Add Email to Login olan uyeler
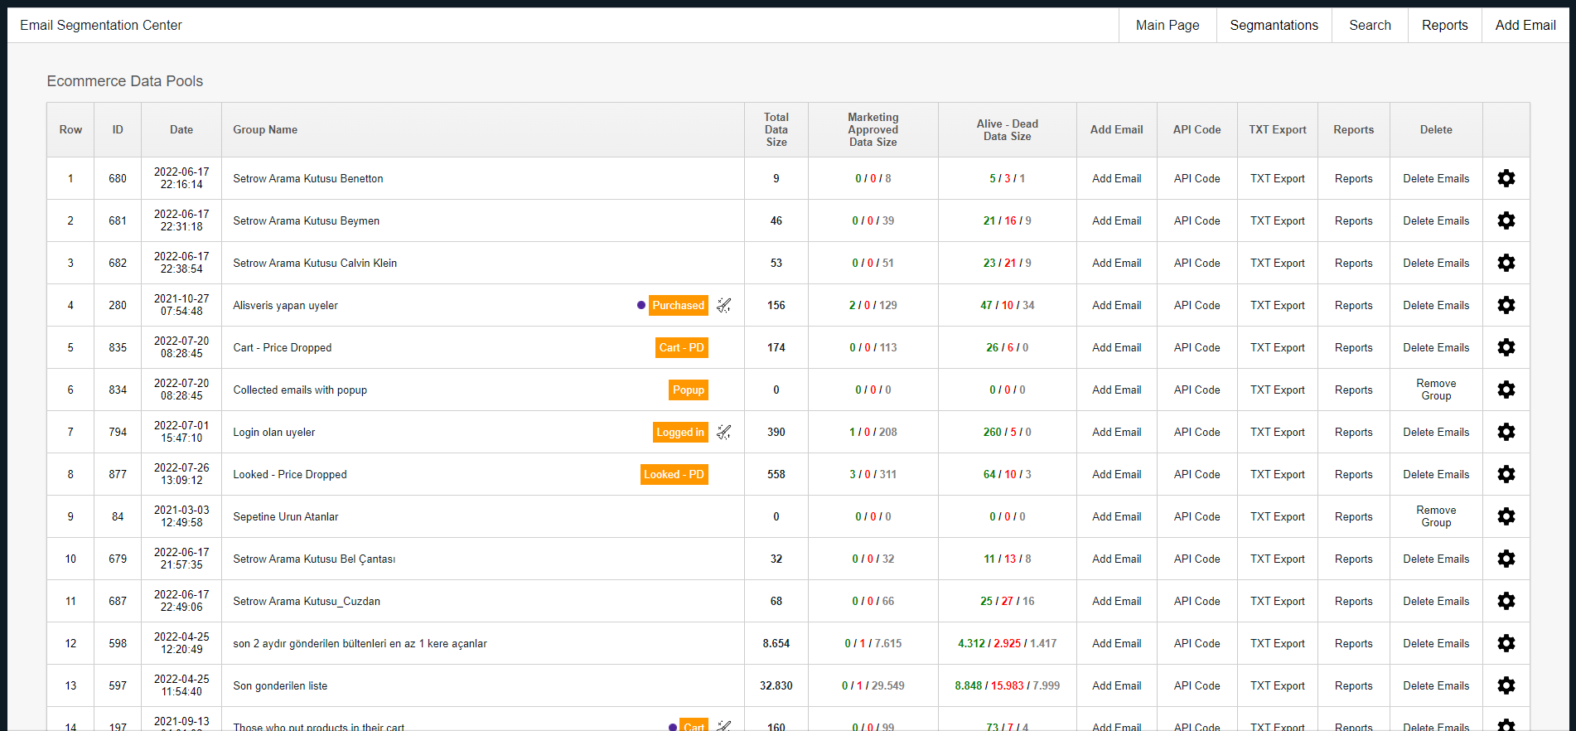Viewport: 1576px width, 731px height. click(x=1116, y=432)
